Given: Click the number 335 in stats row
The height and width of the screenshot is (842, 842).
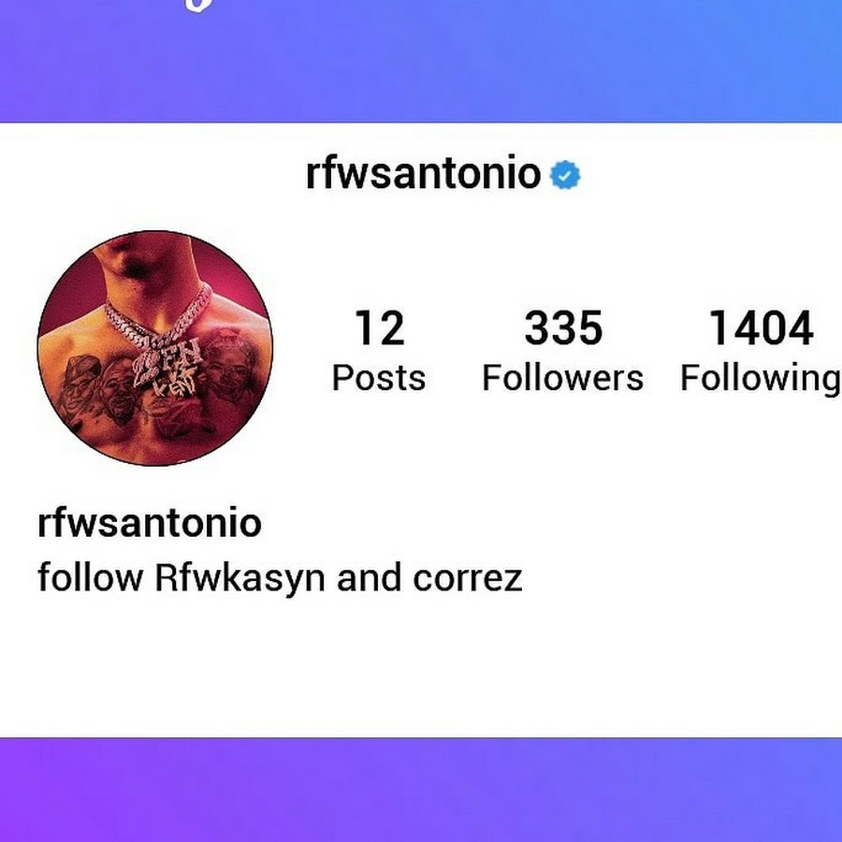Looking at the screenshot, I should (x=563, y=327).
